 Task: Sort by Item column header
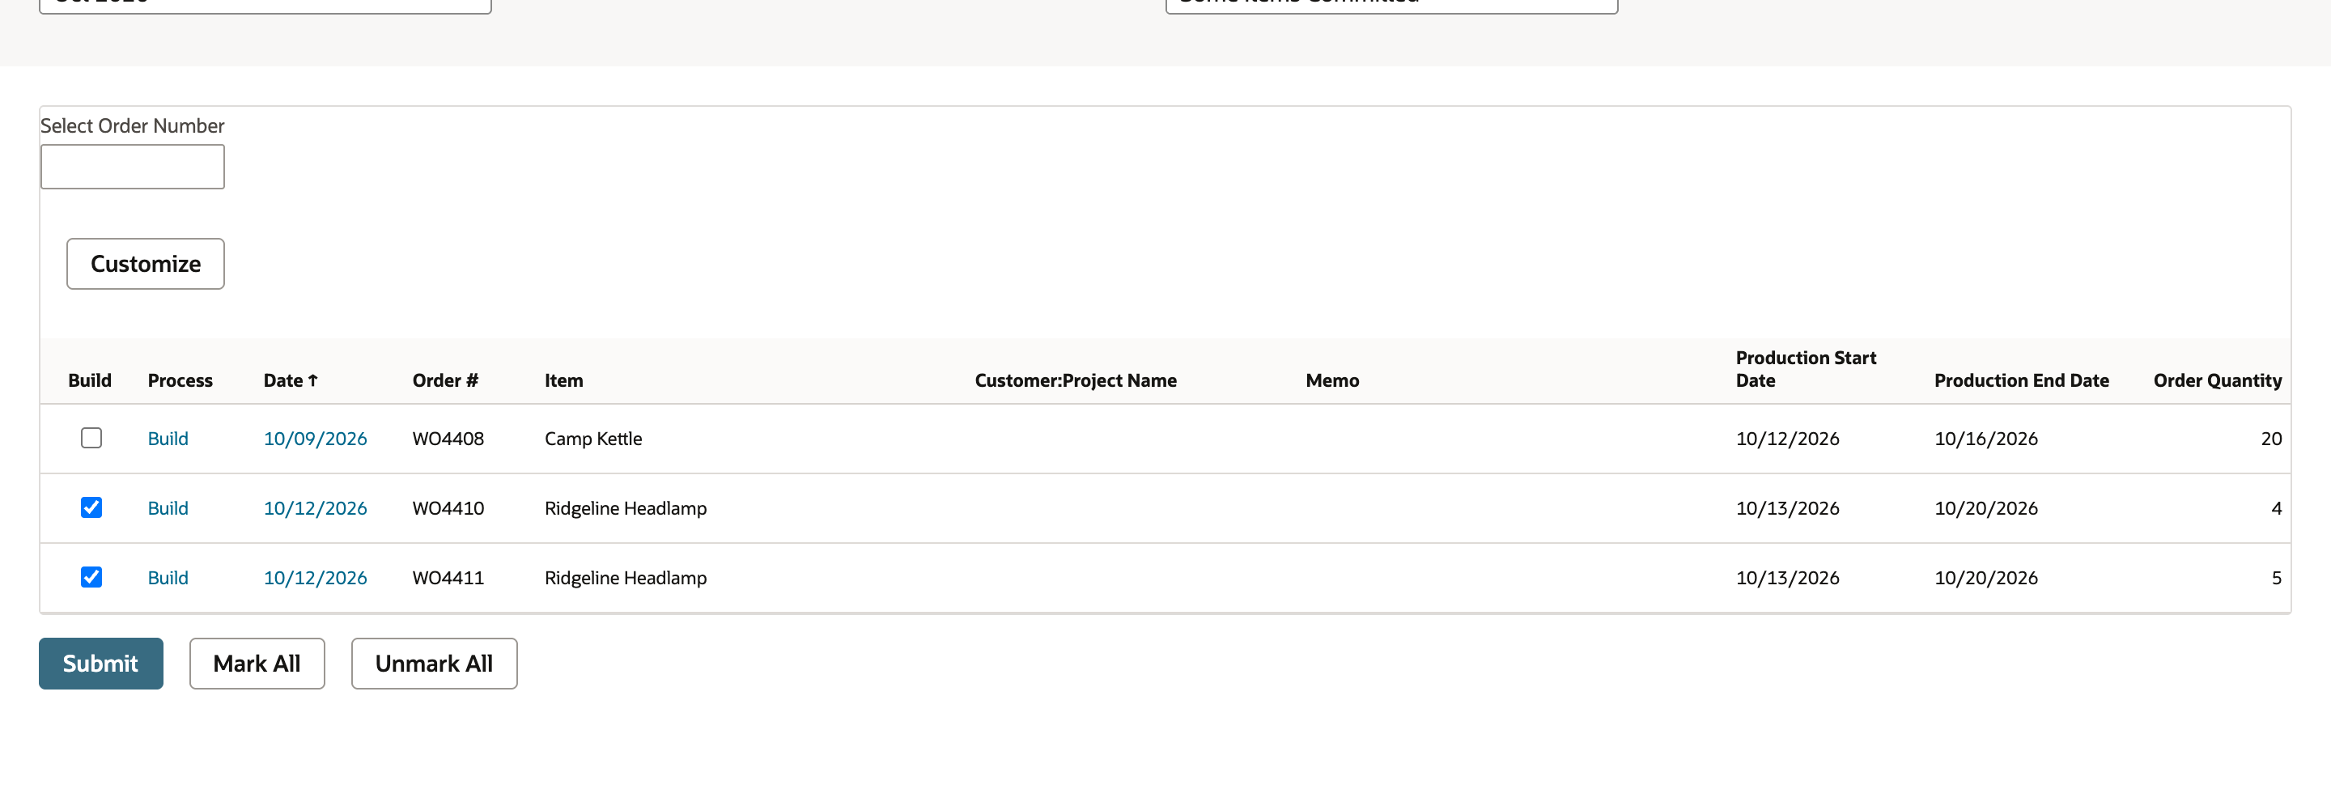click(x=564, y=380)
